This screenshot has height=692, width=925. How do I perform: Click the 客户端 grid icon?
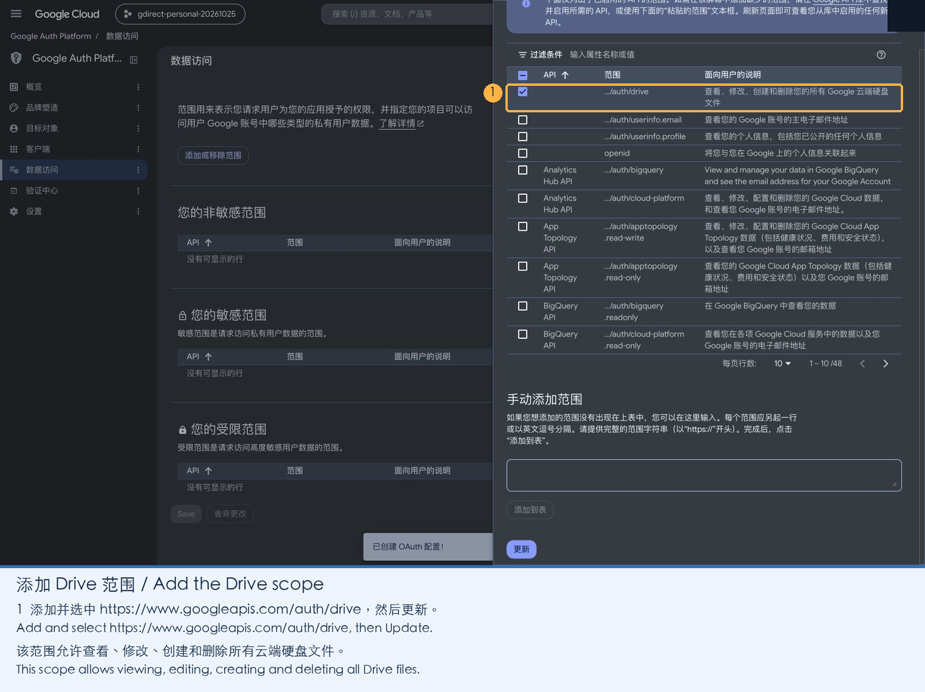click(14, 149)
